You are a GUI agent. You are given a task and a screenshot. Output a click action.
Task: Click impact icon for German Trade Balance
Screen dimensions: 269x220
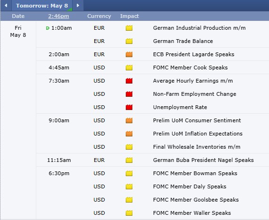(129, 41)
